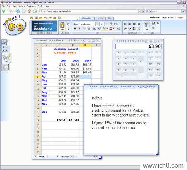The width and height of the screenshot is (187, 170).
Task: Click the question mark help icon
Action: tap(64, 18)
